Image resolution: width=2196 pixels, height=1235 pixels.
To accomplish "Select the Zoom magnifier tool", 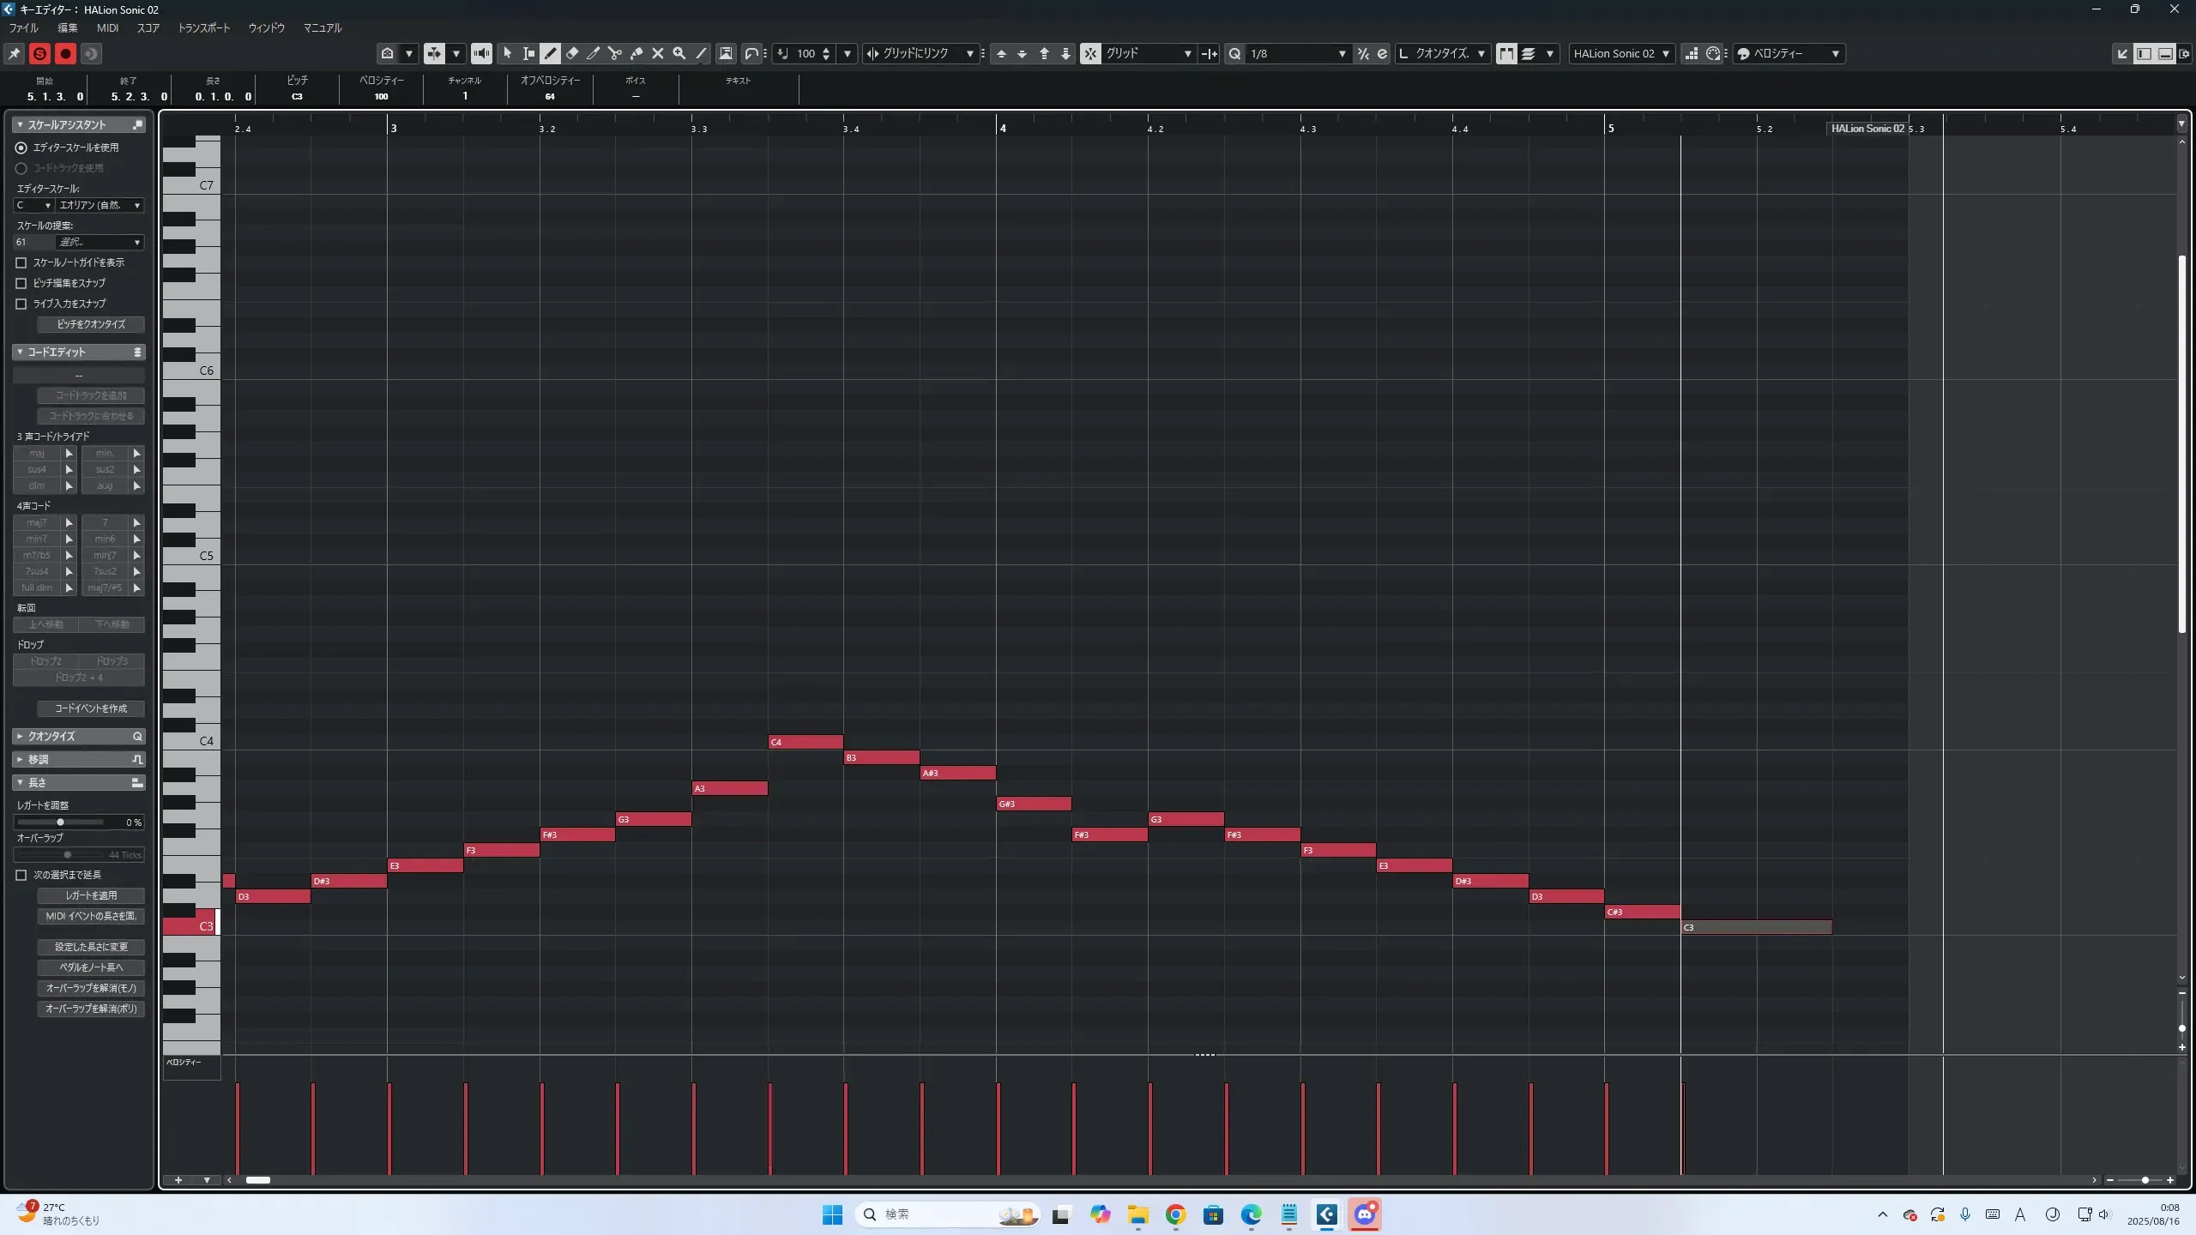I will point(679,53).
